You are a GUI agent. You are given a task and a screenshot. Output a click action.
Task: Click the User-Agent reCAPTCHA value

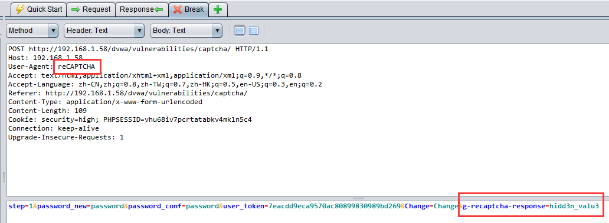(x=77, y=66)
